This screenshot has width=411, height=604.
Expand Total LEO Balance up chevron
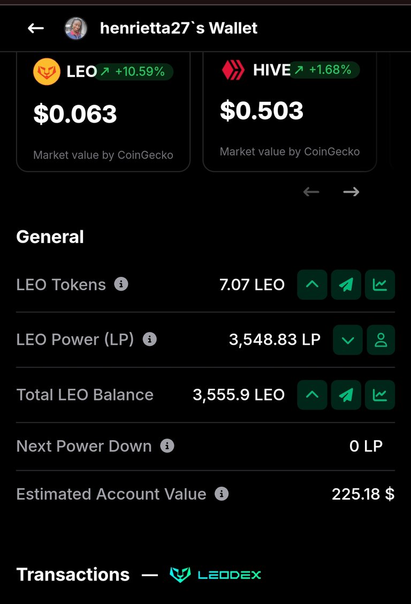(x=312, y=395)
